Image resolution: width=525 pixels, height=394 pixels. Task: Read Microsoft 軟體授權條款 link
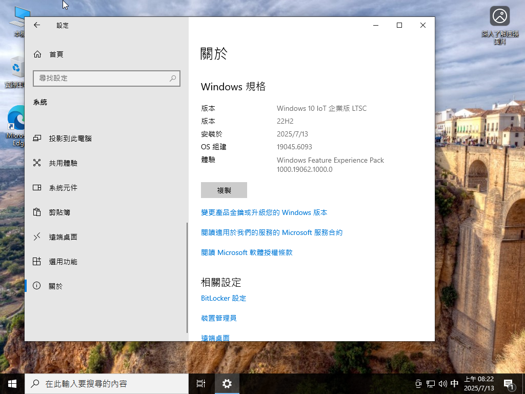pos(247,252)
